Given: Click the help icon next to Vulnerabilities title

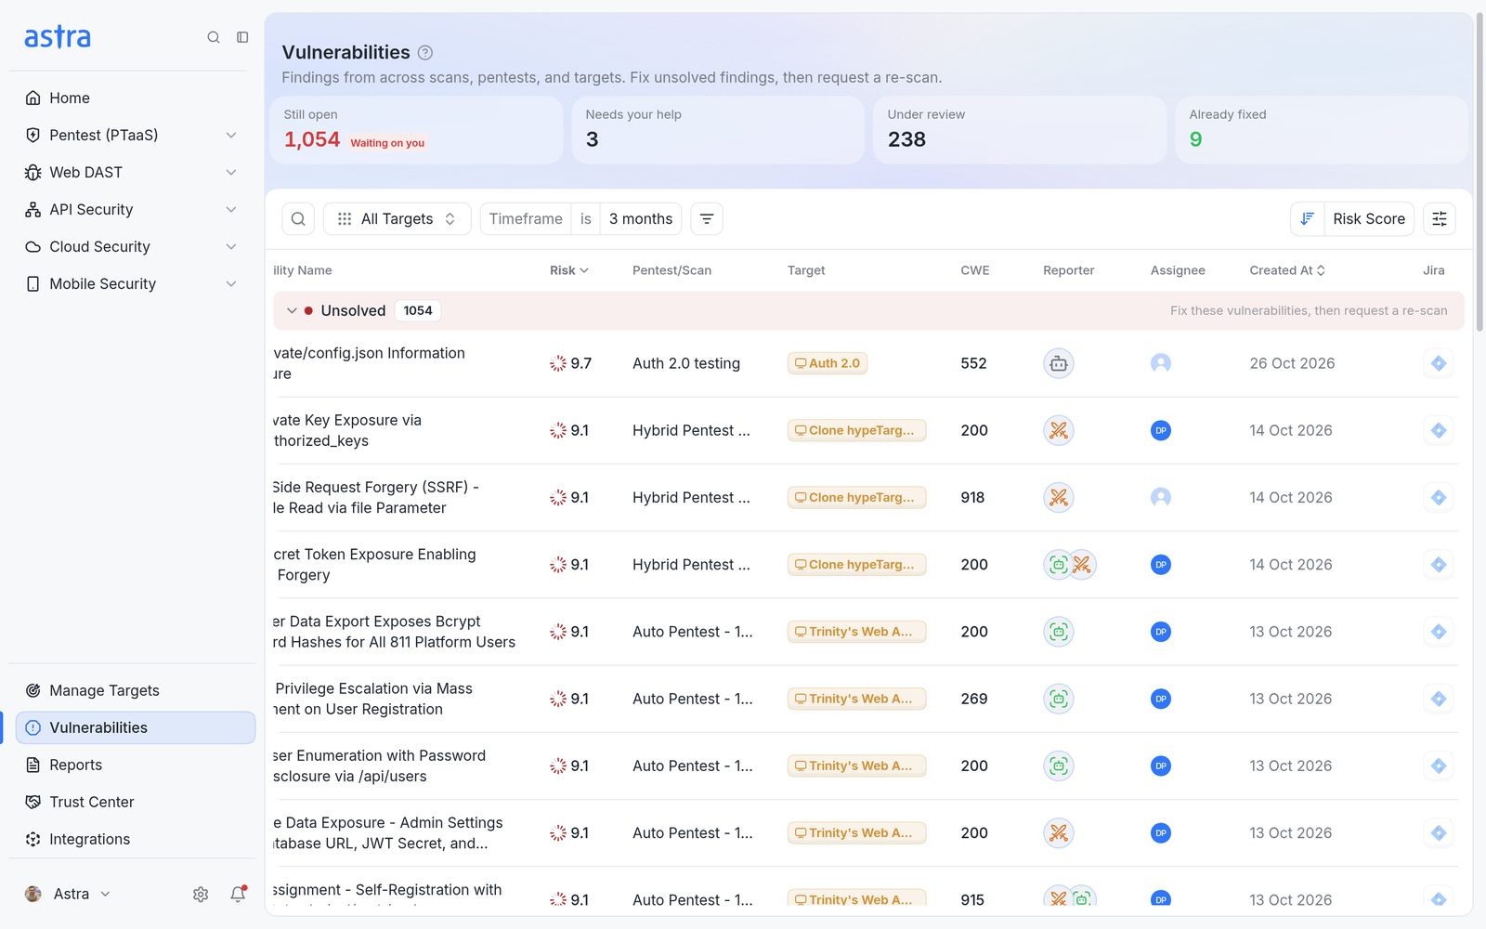Looking at the screenshot, I should click(x=425, y=53).
